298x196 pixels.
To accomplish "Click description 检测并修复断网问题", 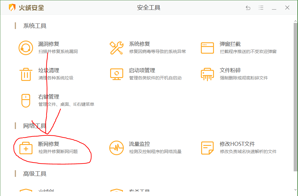I will 58,152.
